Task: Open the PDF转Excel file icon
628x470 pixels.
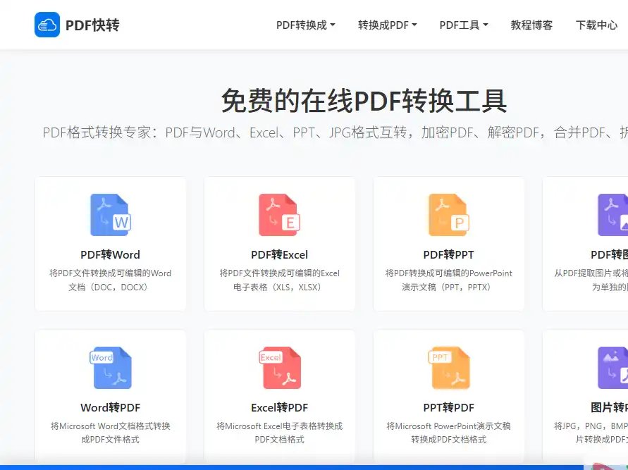Action: coord(280,215)
